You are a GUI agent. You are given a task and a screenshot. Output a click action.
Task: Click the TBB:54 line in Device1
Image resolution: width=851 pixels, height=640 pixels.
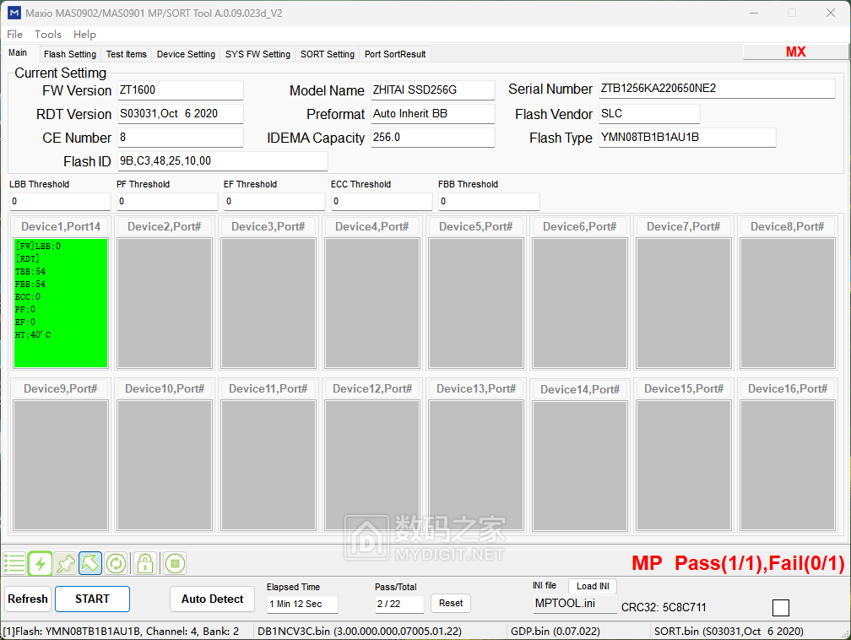tap(30, 271)
